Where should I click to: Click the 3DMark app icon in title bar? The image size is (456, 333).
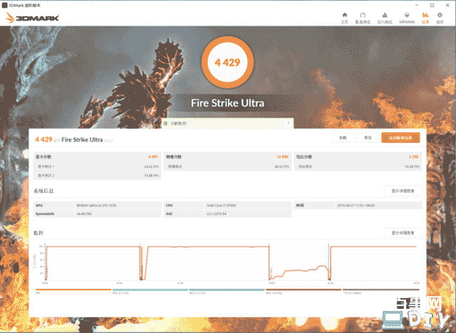(4, 5)
